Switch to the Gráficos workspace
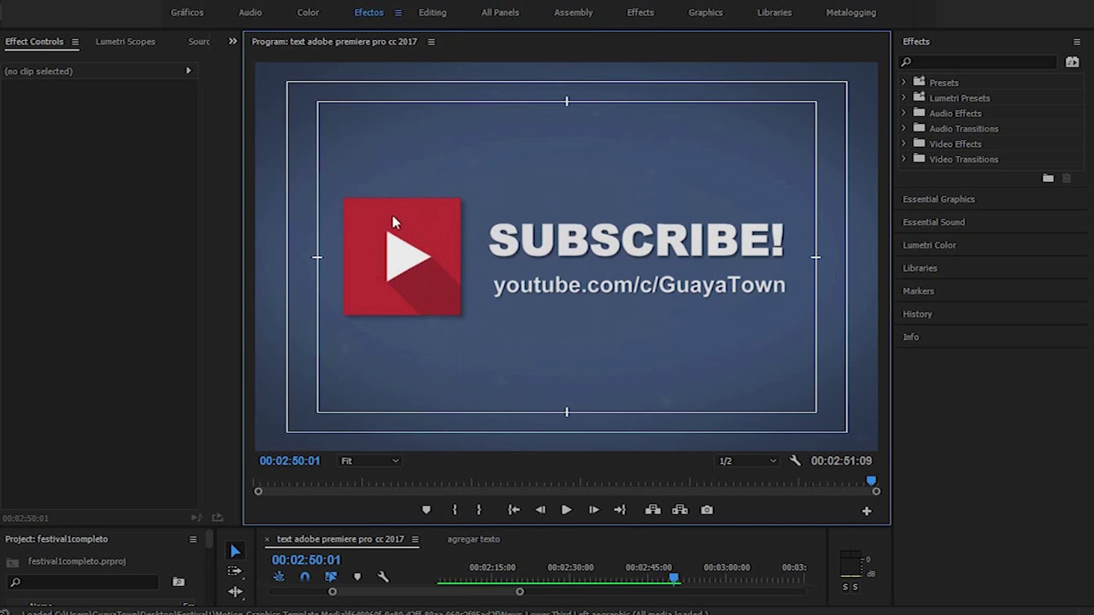The image size is (1094, 615). coord(187,13)
